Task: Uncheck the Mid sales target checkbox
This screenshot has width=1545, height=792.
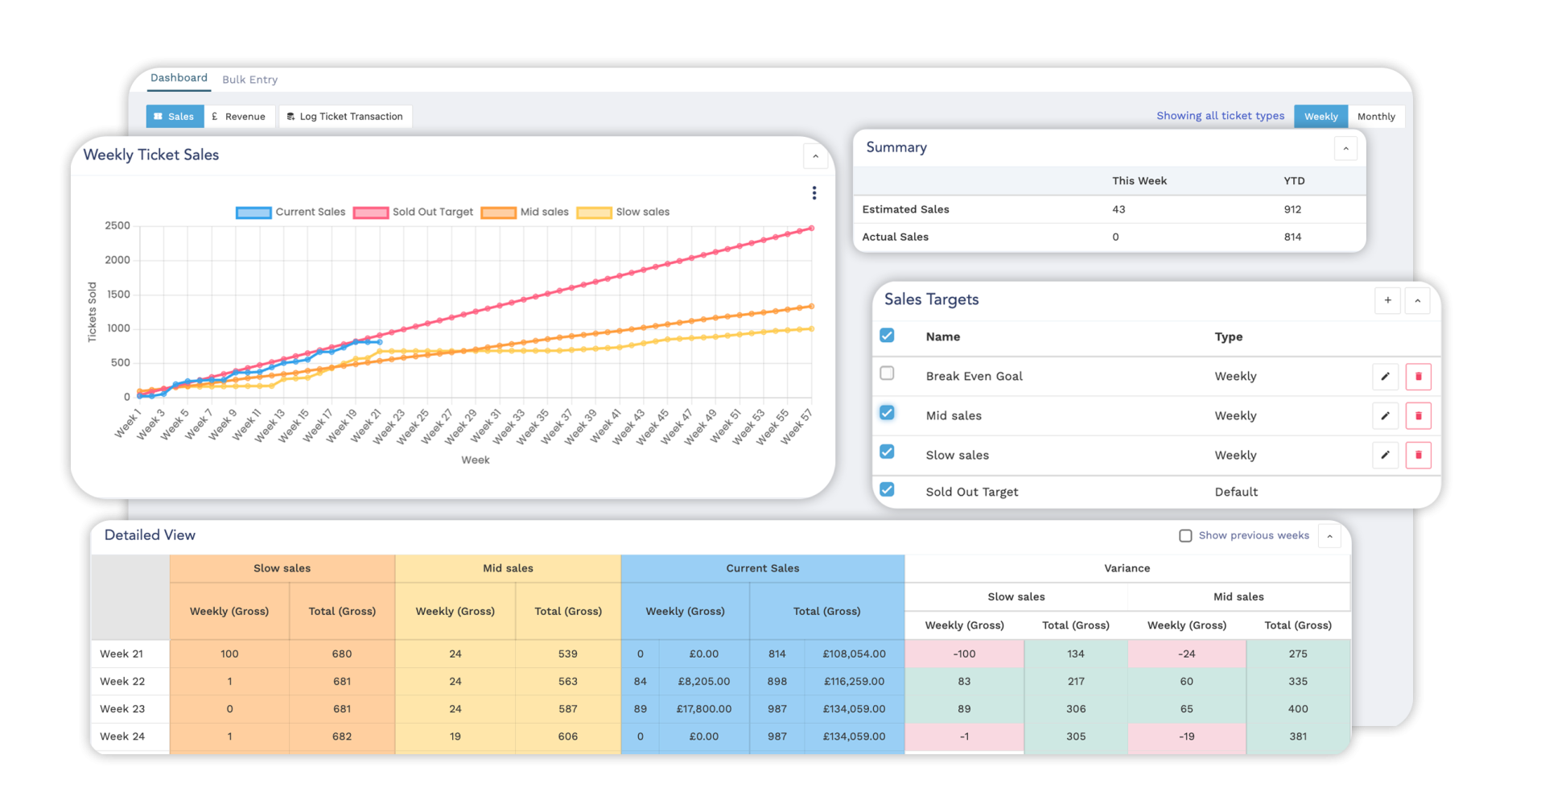Action: tap(888, 412)
